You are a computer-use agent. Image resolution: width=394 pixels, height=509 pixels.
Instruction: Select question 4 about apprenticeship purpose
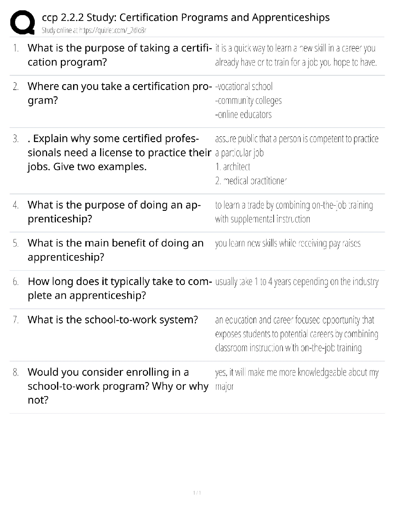point(114,212)
